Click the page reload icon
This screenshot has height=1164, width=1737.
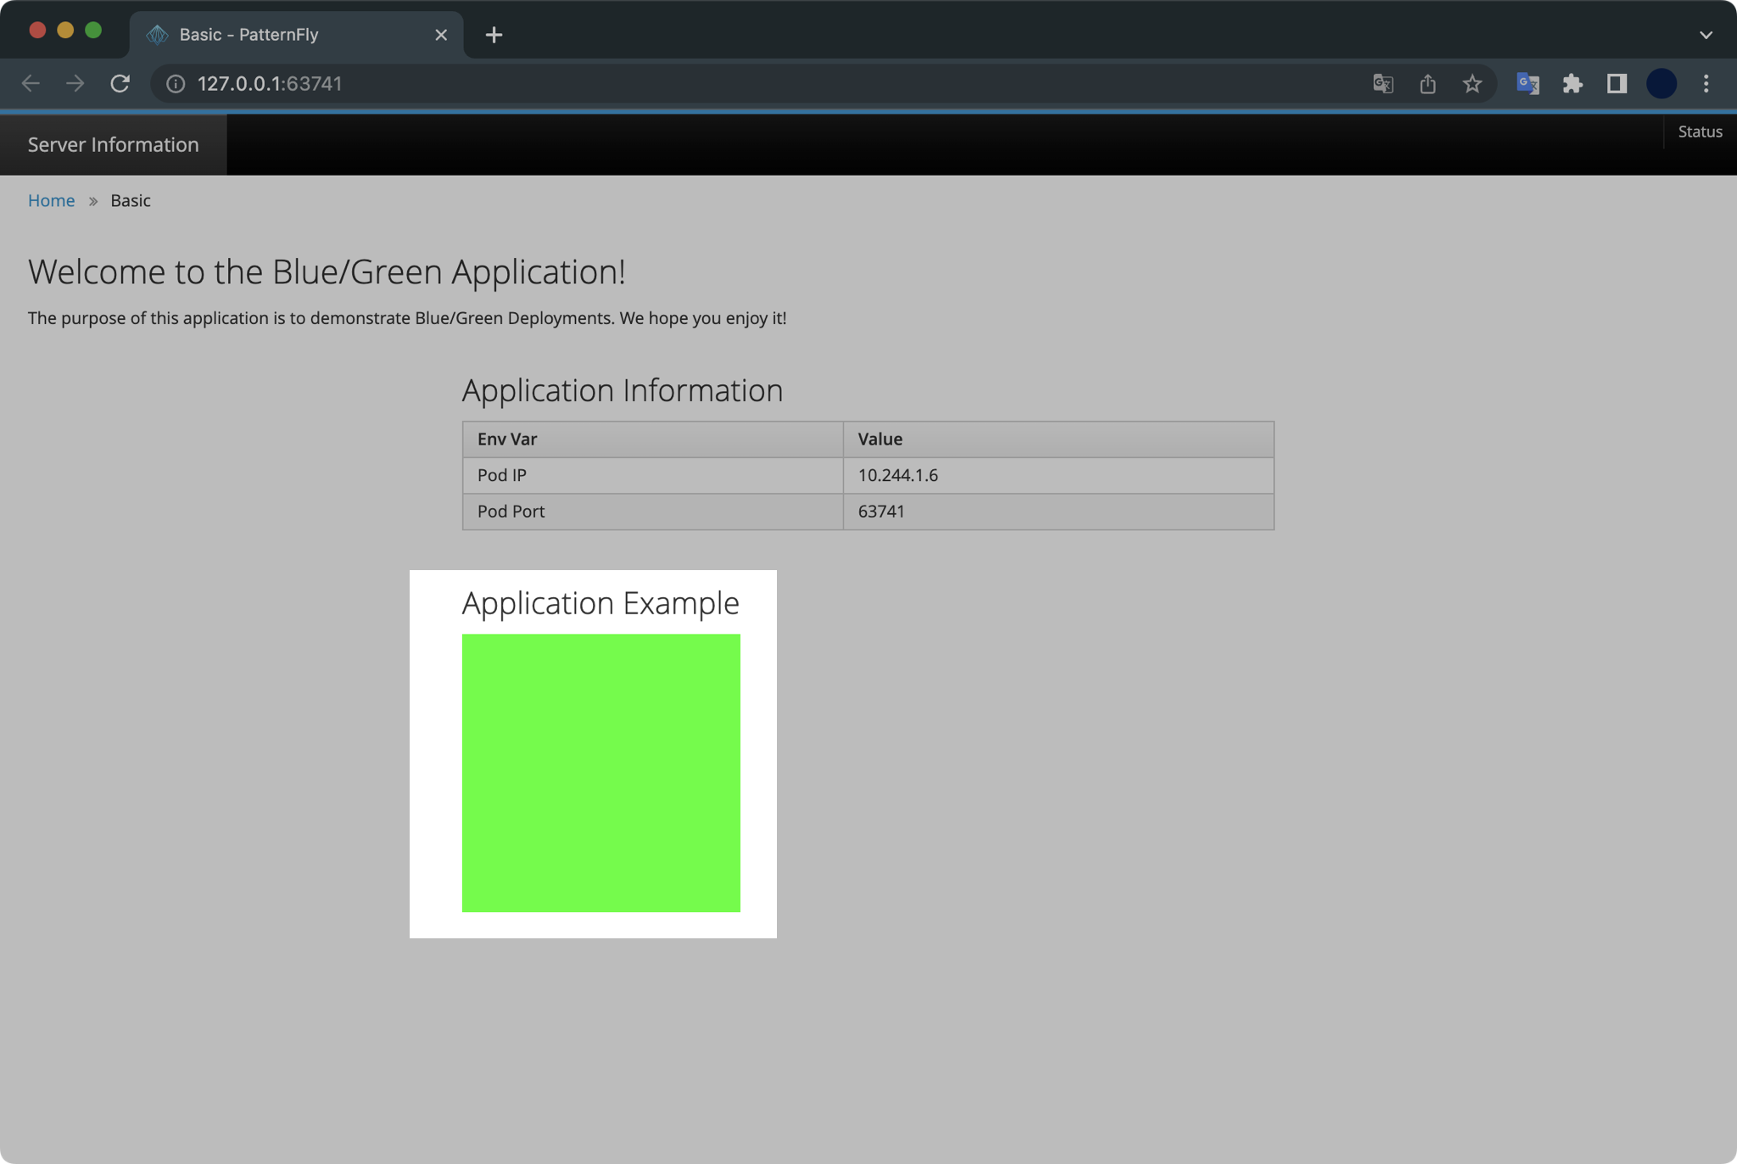click(x=120, y=83)
